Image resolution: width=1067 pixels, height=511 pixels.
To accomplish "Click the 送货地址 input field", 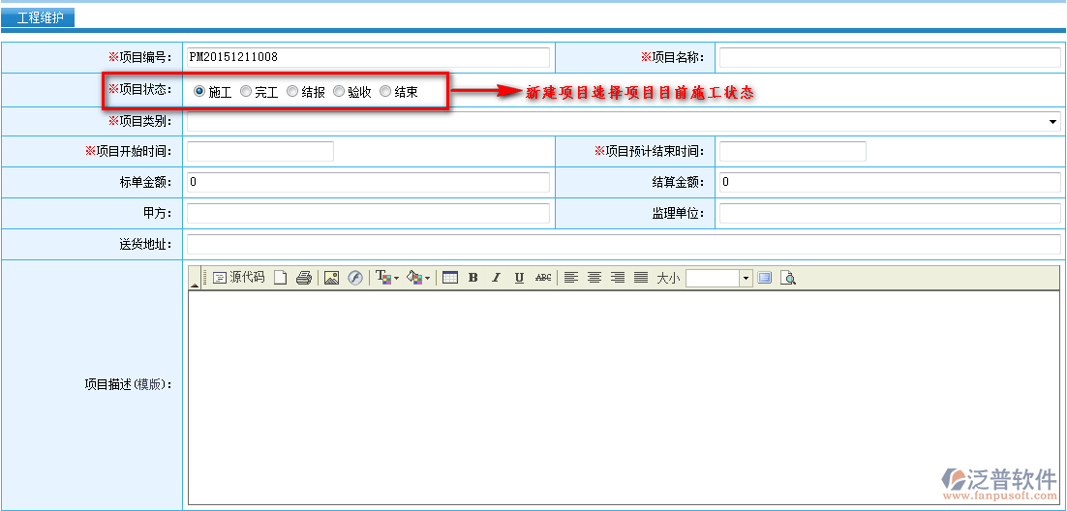I will [x=624, y=244].
